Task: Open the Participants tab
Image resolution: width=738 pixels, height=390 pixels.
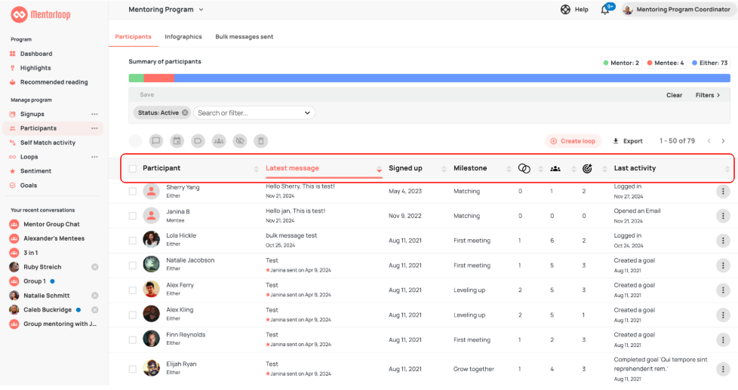Action: (x=134, y=37)
